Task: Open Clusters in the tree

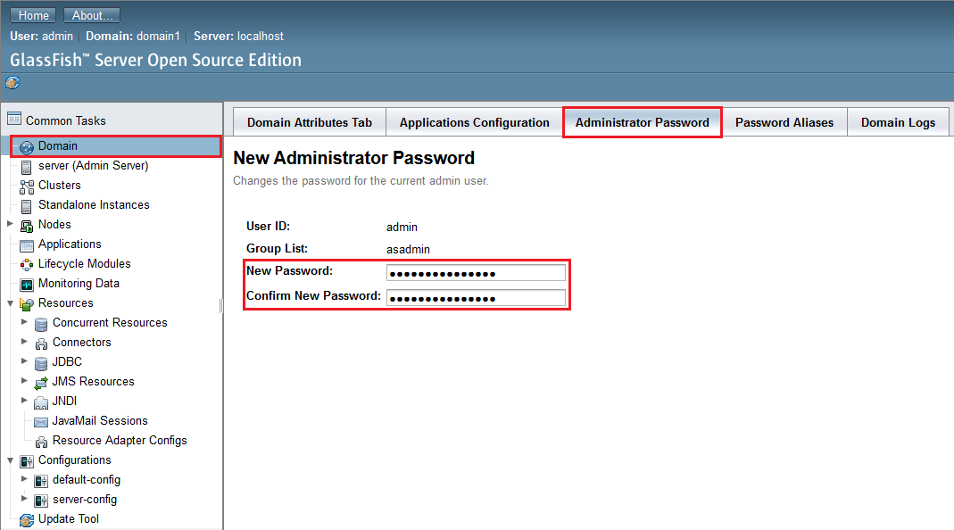Action: click(x=60, y=185)
